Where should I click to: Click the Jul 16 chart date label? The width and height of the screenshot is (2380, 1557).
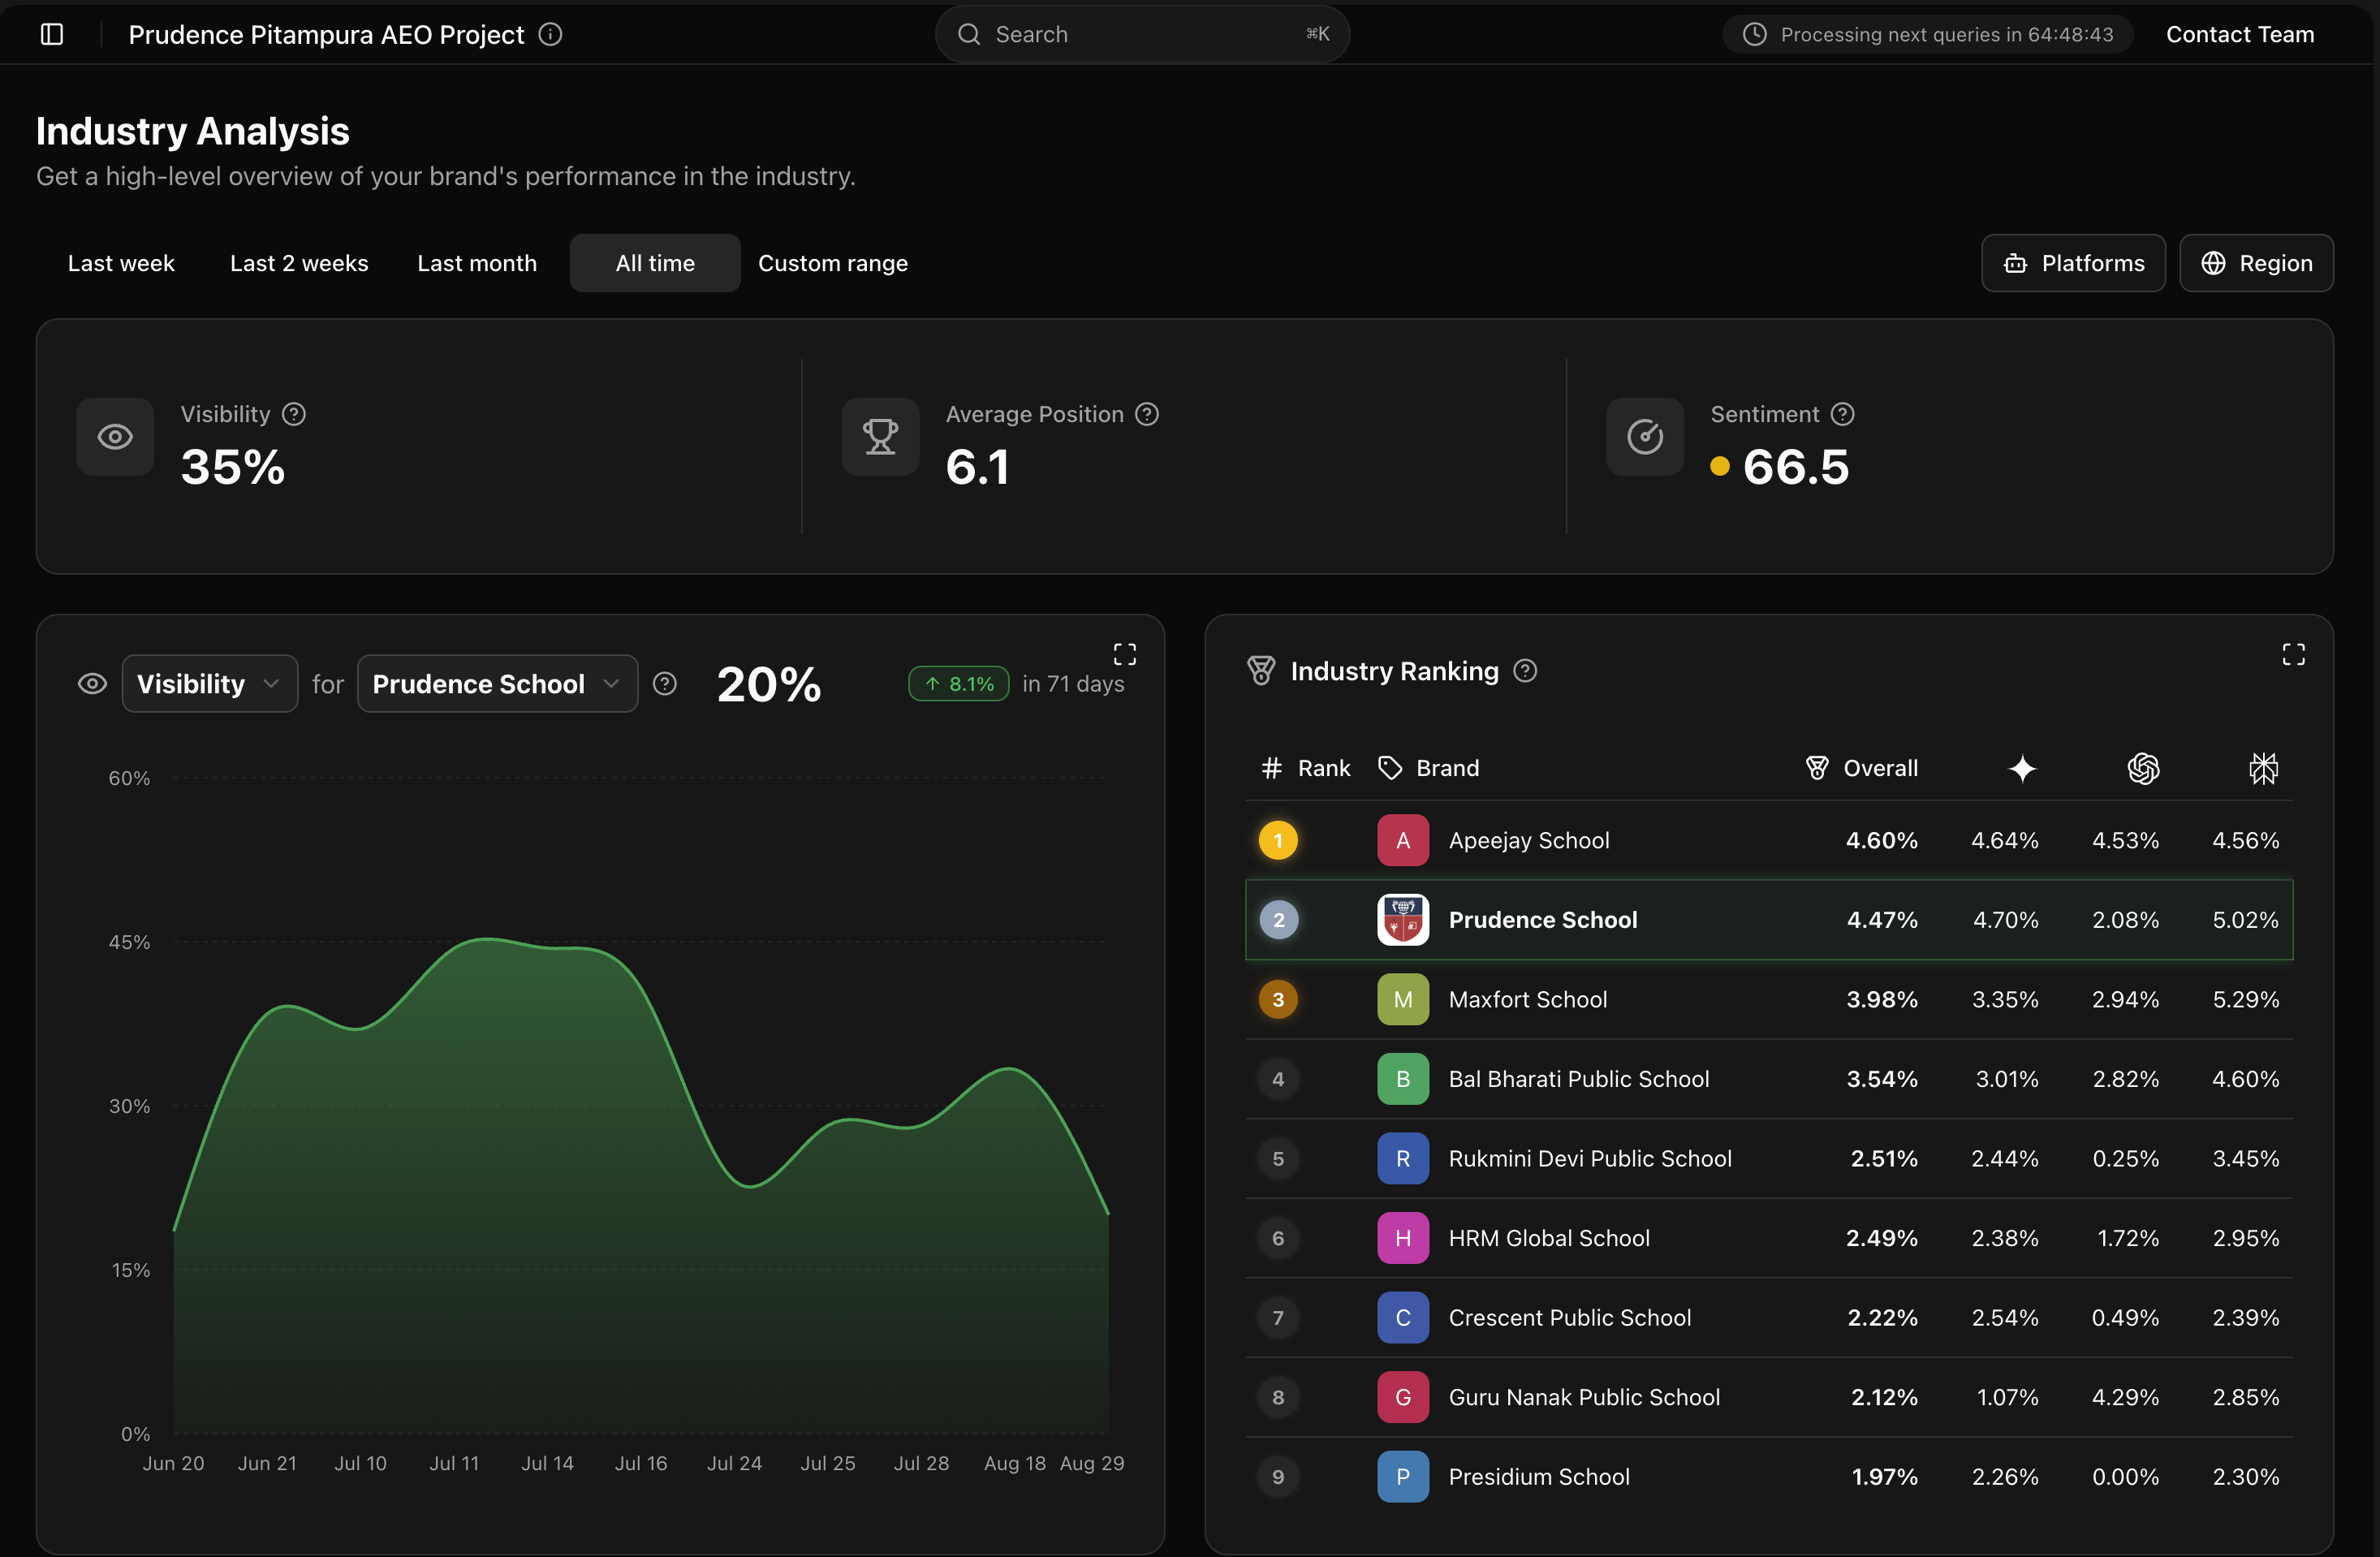tap(641, 1463)
